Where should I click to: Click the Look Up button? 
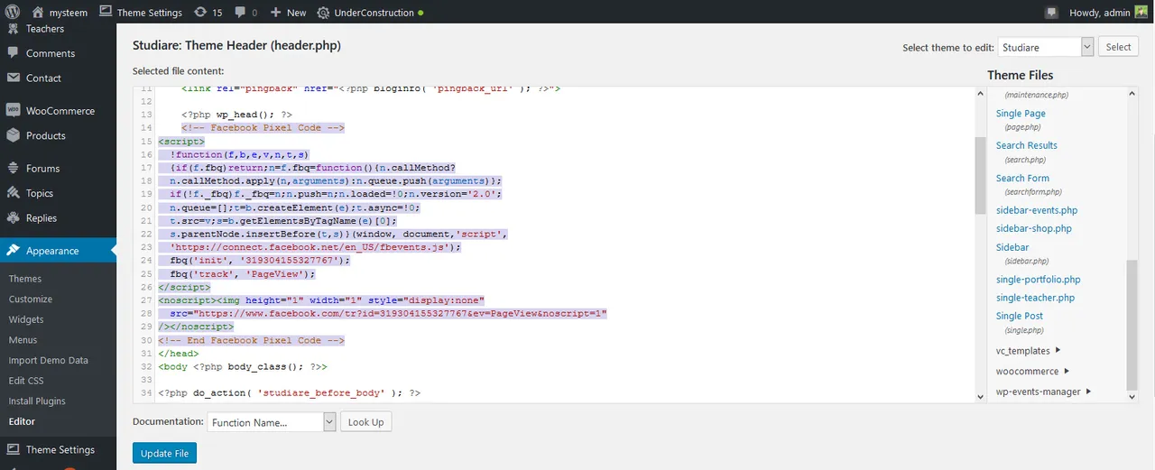(x=365, y=422)
